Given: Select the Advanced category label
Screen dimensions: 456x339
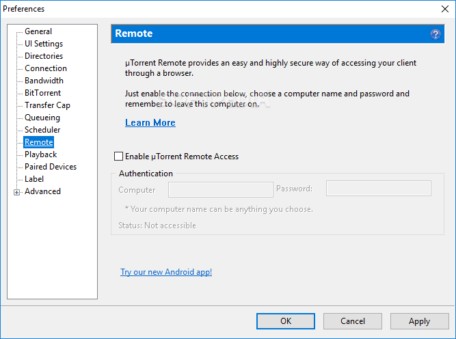Looking at the screenshot, I should click(x=43, y=191).
